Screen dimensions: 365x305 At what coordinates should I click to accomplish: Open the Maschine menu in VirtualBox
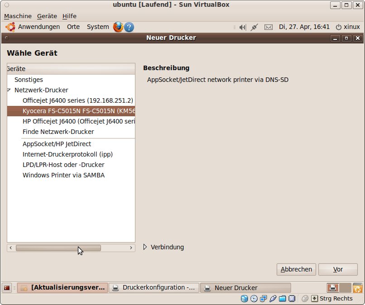point(18,16)
